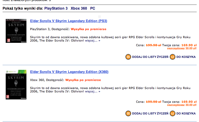Click wishlist icon for Skyrim PS3
The width and height of the screenshot is (199, 122).
pyautogui.click(x=128, y=57)
